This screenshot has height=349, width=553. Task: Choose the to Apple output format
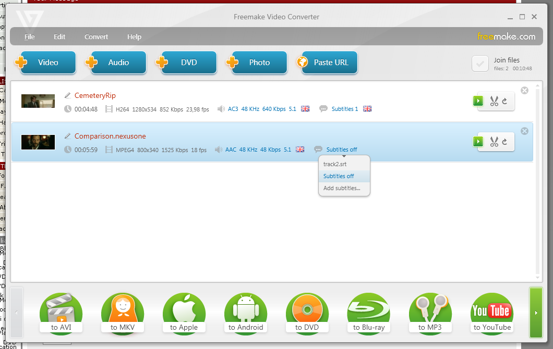(x=184, y=314)
